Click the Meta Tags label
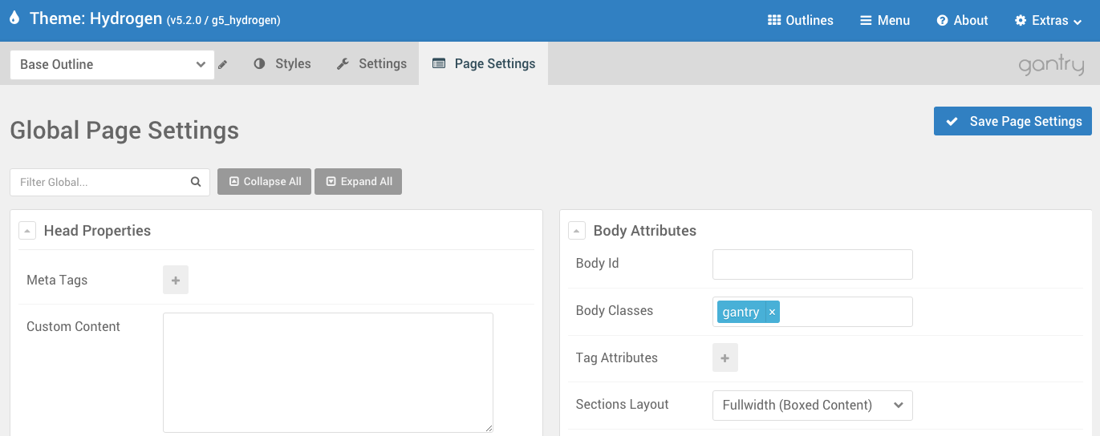This screenshot has width=1100, height=436. pyautogui.click(x=57, y=281)
